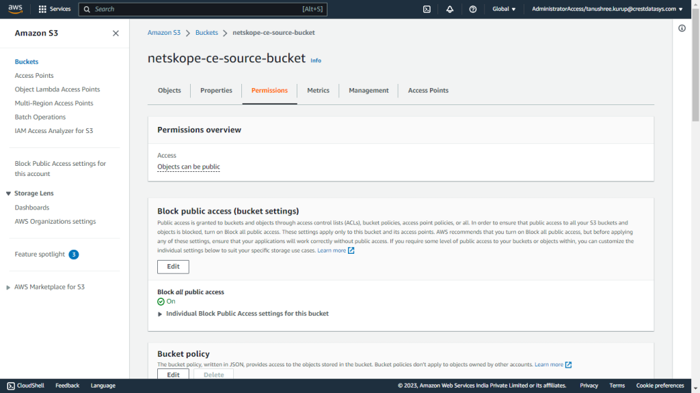This screenshot has height=393, width=700.
Task: Open the info panel icon at right
Action: click(x=682, y=28)
